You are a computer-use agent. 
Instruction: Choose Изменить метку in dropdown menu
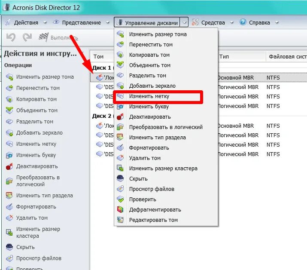[166, 96]
